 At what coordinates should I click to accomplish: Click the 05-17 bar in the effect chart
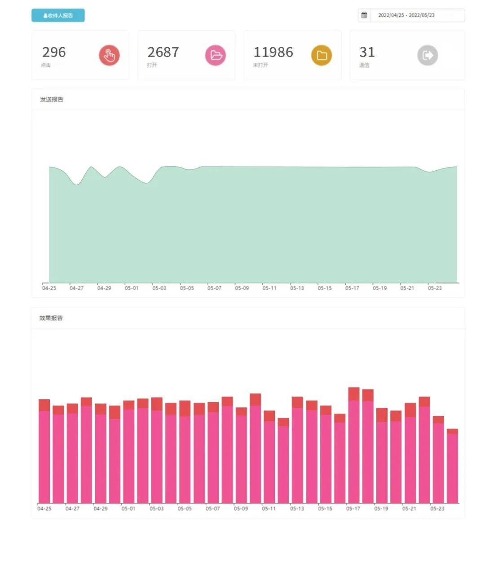[354, 445]
